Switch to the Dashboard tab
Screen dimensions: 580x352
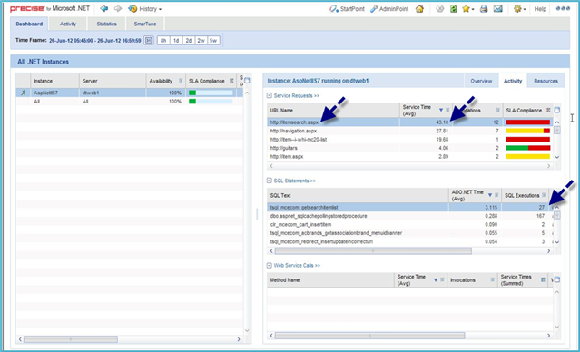click(29, 24)
